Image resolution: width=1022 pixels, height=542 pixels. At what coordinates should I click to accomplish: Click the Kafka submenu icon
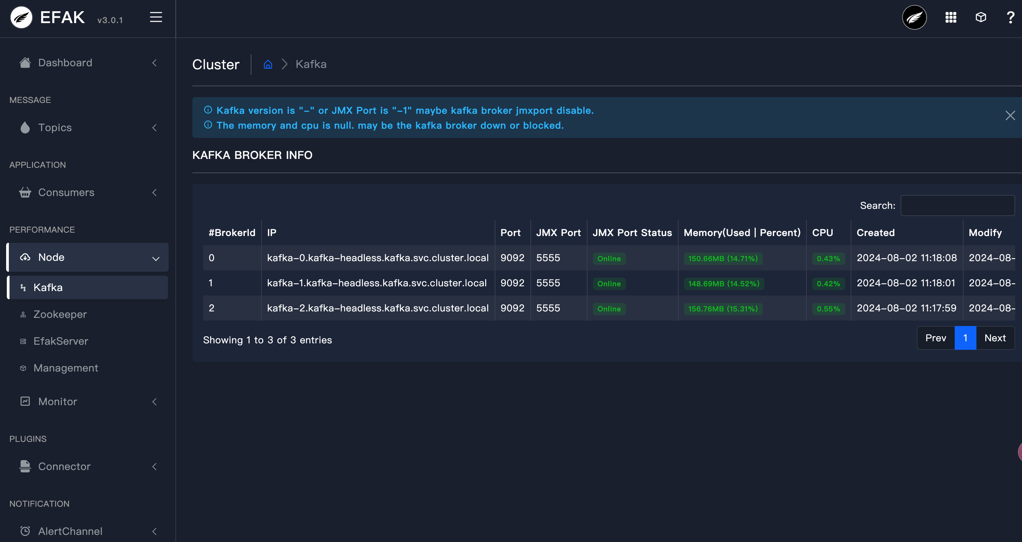tap(23, 288)
